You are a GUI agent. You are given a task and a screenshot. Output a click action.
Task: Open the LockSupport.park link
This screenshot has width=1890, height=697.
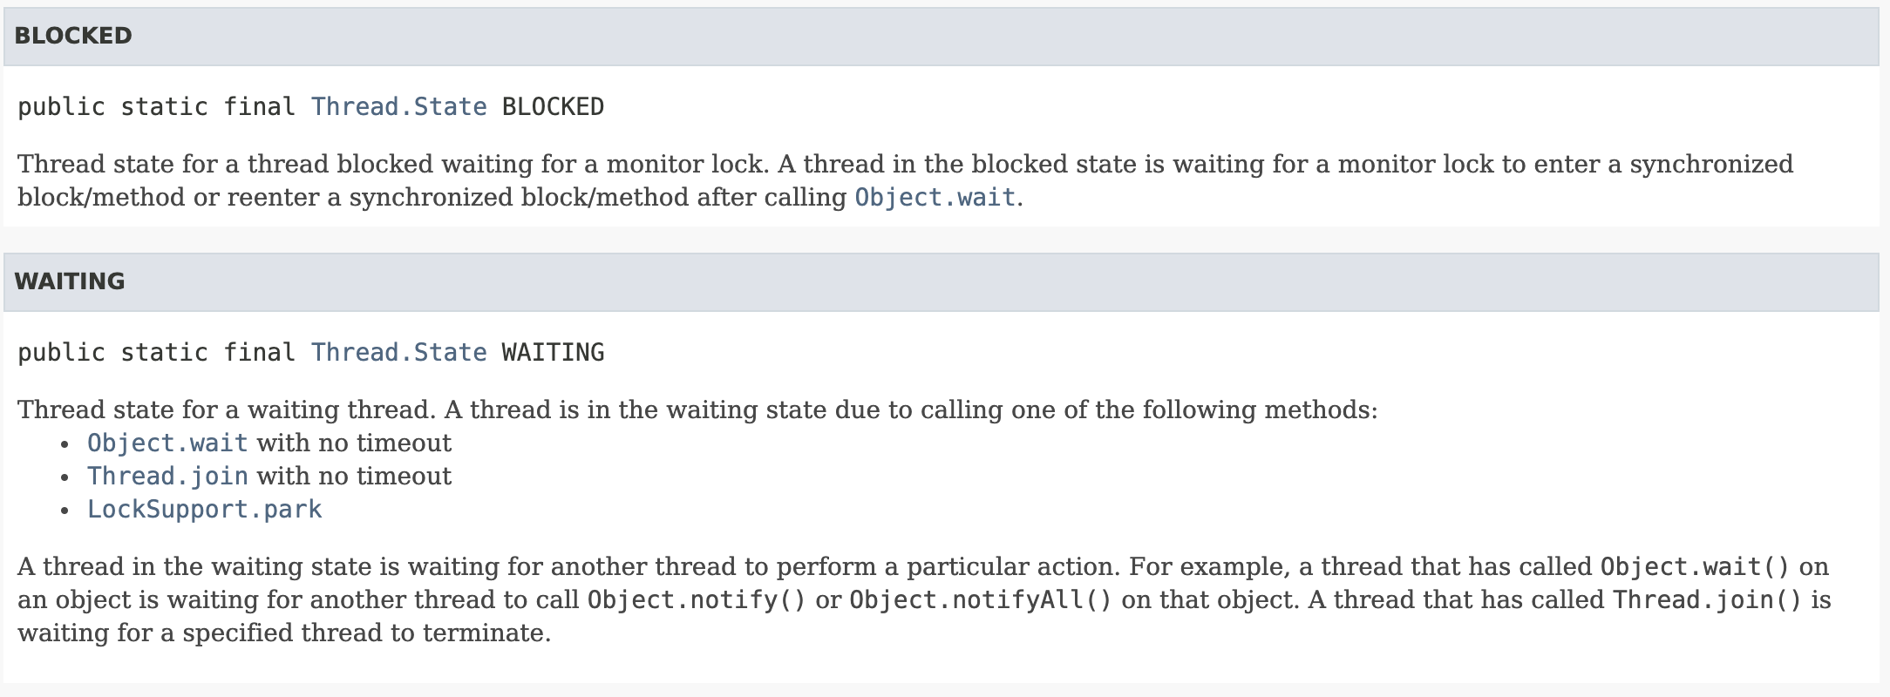(204, 509)
